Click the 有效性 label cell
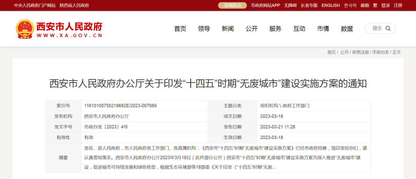The image size is (416, 179). click(x=63, y=138)
